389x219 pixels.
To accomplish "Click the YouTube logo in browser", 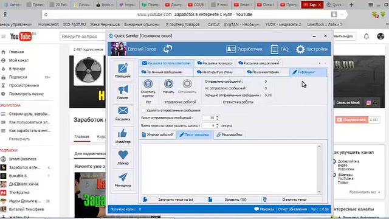I will coord(21,36).
